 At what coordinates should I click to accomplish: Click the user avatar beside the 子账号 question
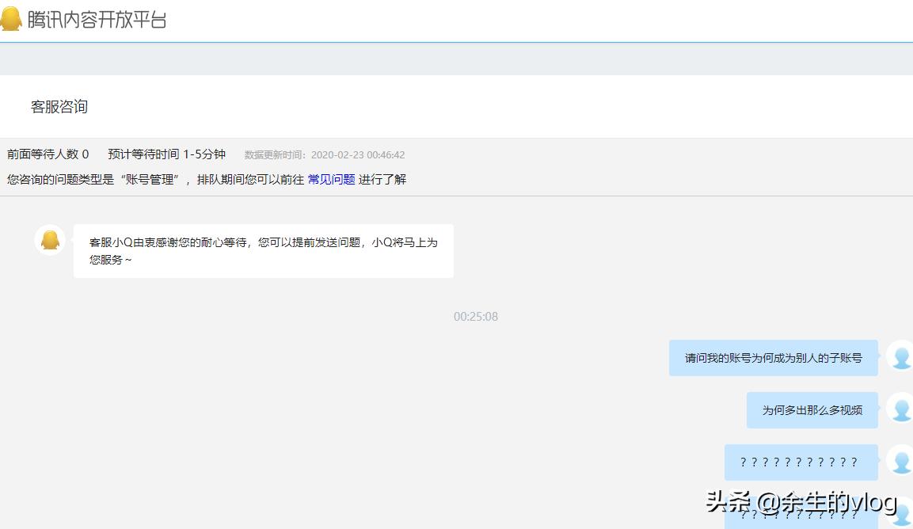pos(900,358)
